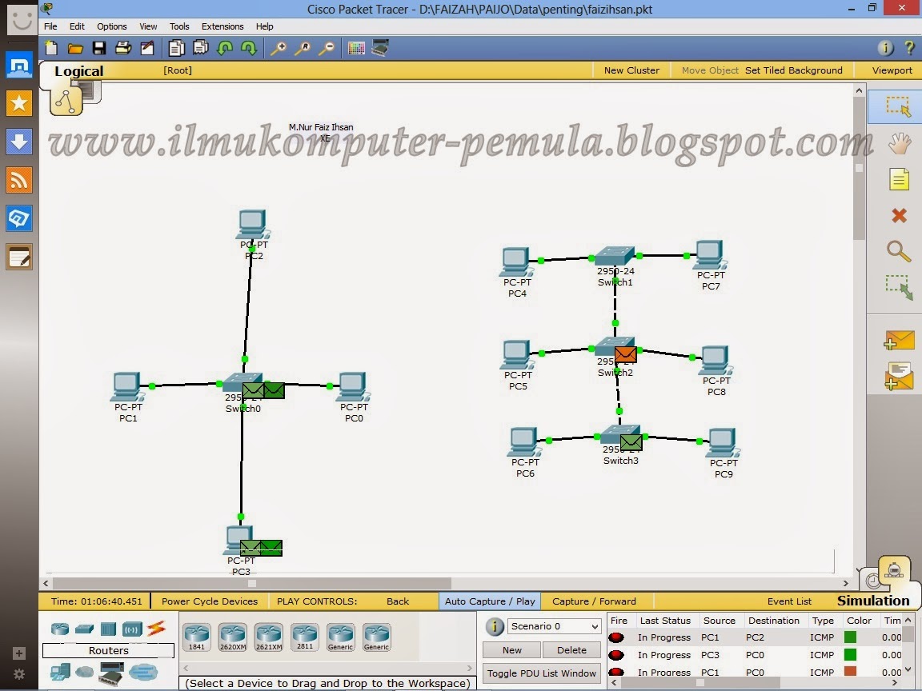The image size is (922, 691).
Task: Select the 2811 router model
Action: 305,637
